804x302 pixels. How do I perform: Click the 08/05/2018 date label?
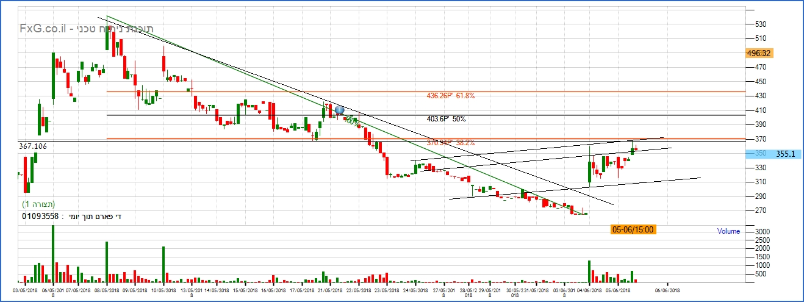click(107, 290)
